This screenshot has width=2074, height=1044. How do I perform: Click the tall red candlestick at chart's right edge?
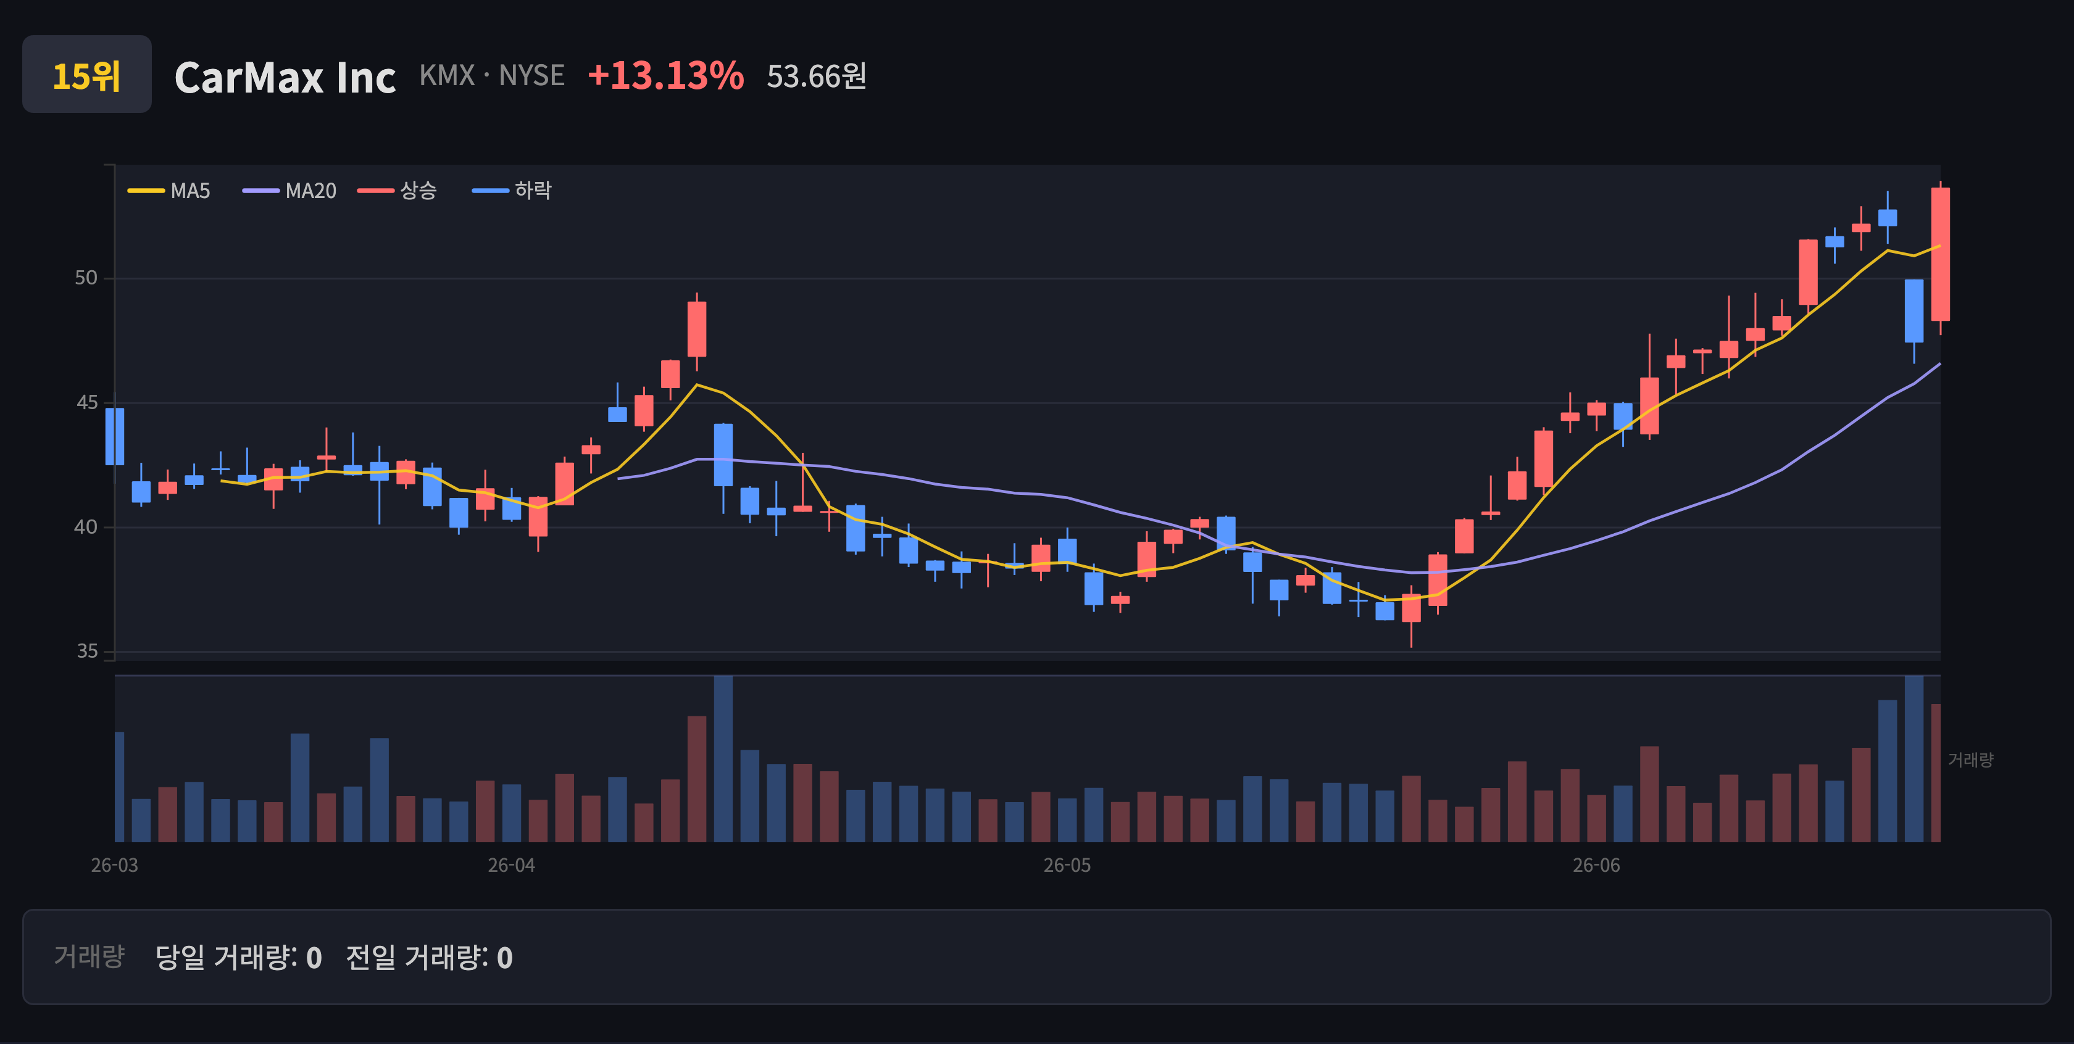pyautogui.click(x=1940, y=254)
